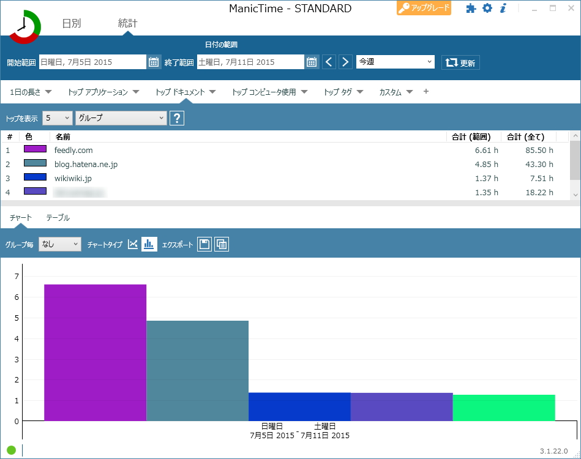581x459 pixels.
Task: Switch to the チャート view tab
Action: point(21,217)
